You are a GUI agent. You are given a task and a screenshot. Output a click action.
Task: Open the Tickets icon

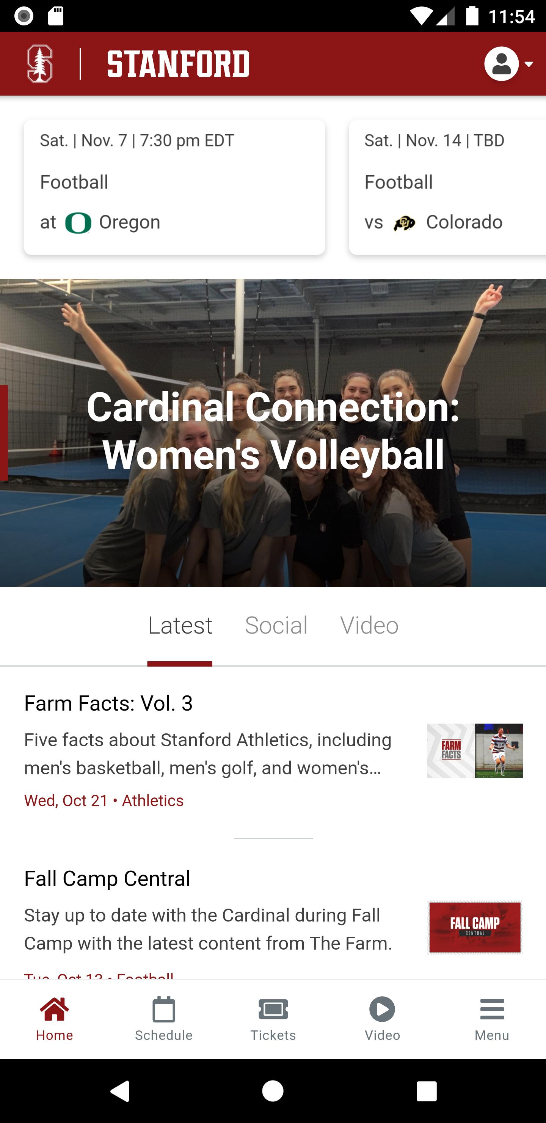click(273, 1009)
